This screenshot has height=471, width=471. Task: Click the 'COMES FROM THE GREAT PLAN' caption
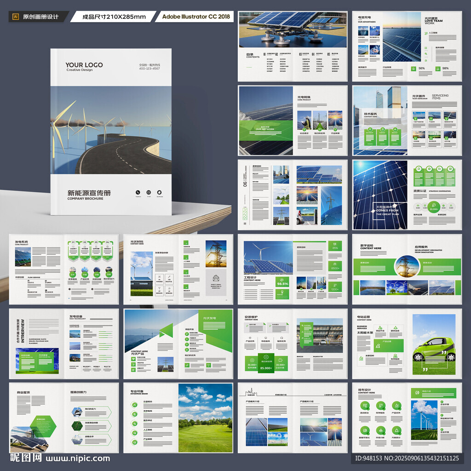pyautogui.click(x=387, y=213)
